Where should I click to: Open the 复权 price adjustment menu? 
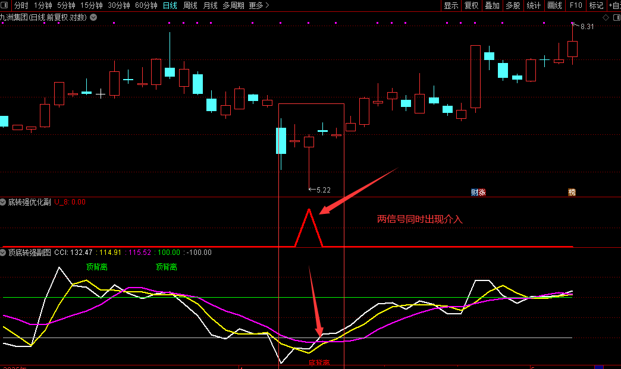(471, 5)
